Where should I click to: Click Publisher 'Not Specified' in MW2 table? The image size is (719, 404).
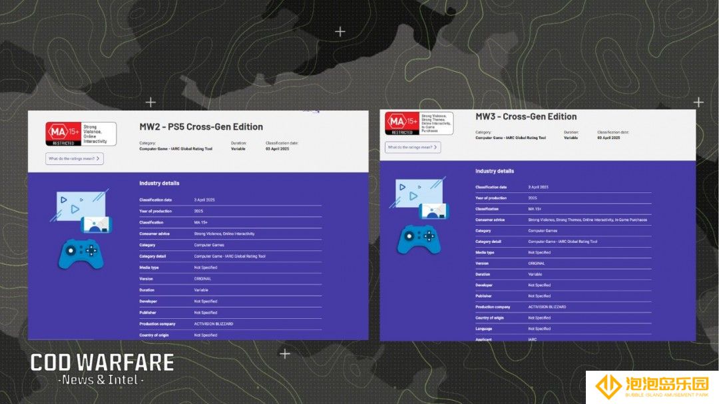tap(206, 313)
